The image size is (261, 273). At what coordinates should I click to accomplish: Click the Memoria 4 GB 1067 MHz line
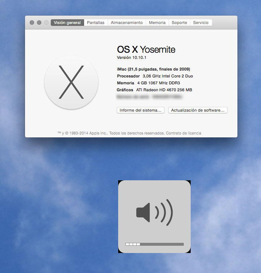(x=149, y=83)
